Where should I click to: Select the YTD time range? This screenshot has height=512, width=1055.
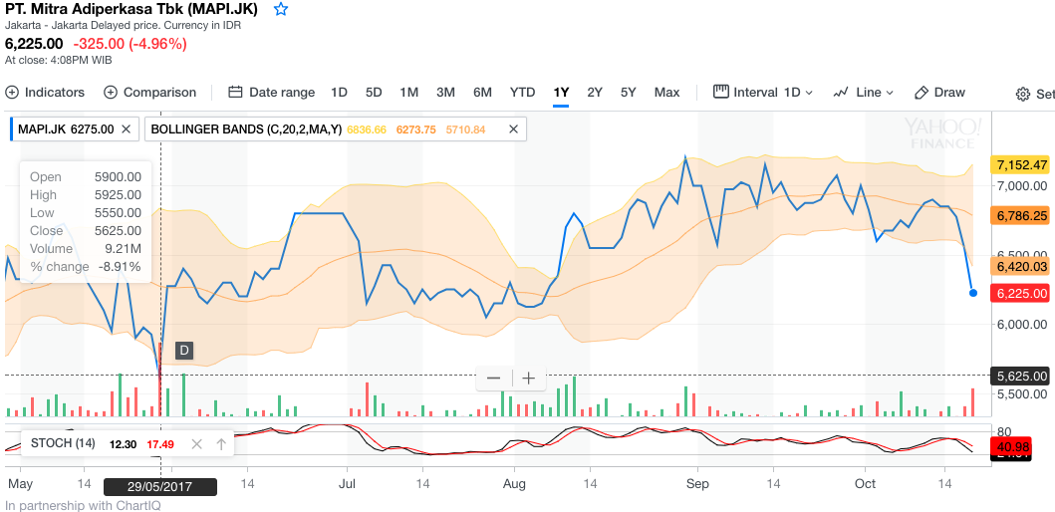tap(522, 93)
